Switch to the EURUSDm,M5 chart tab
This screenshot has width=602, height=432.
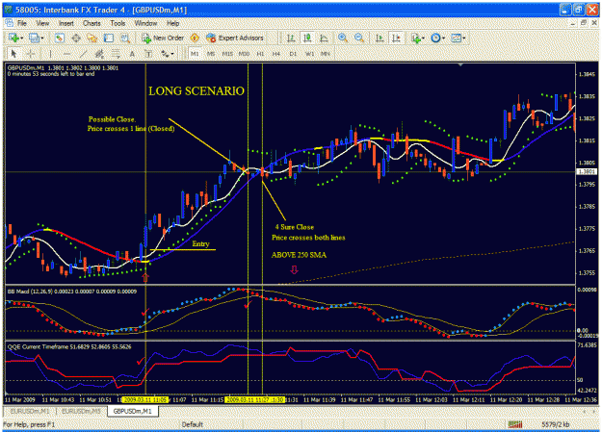pyautogui.click(x=81, y=411)
